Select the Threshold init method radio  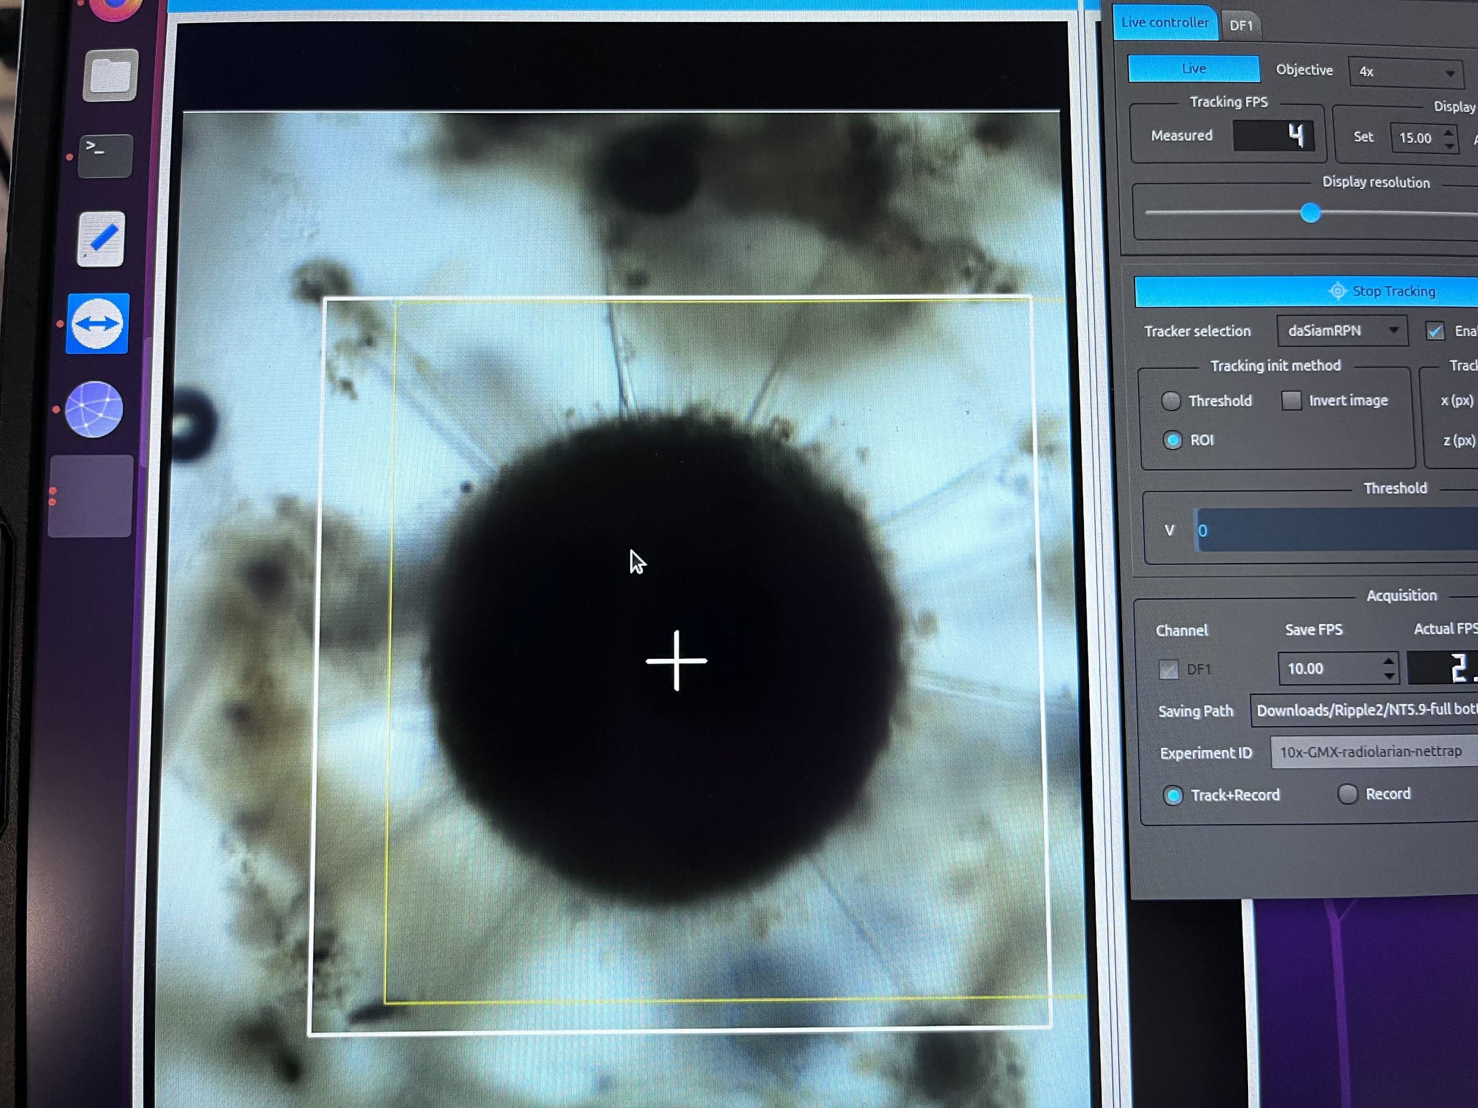tap(1171, 401)
